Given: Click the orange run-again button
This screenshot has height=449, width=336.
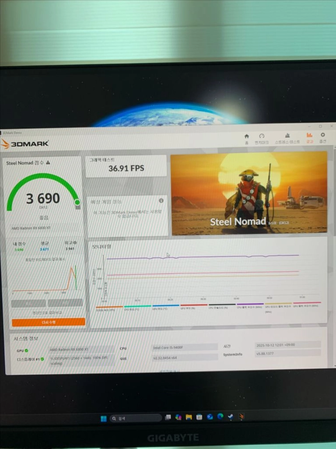Looking at the screenshot, I should [x=49, y=322].
